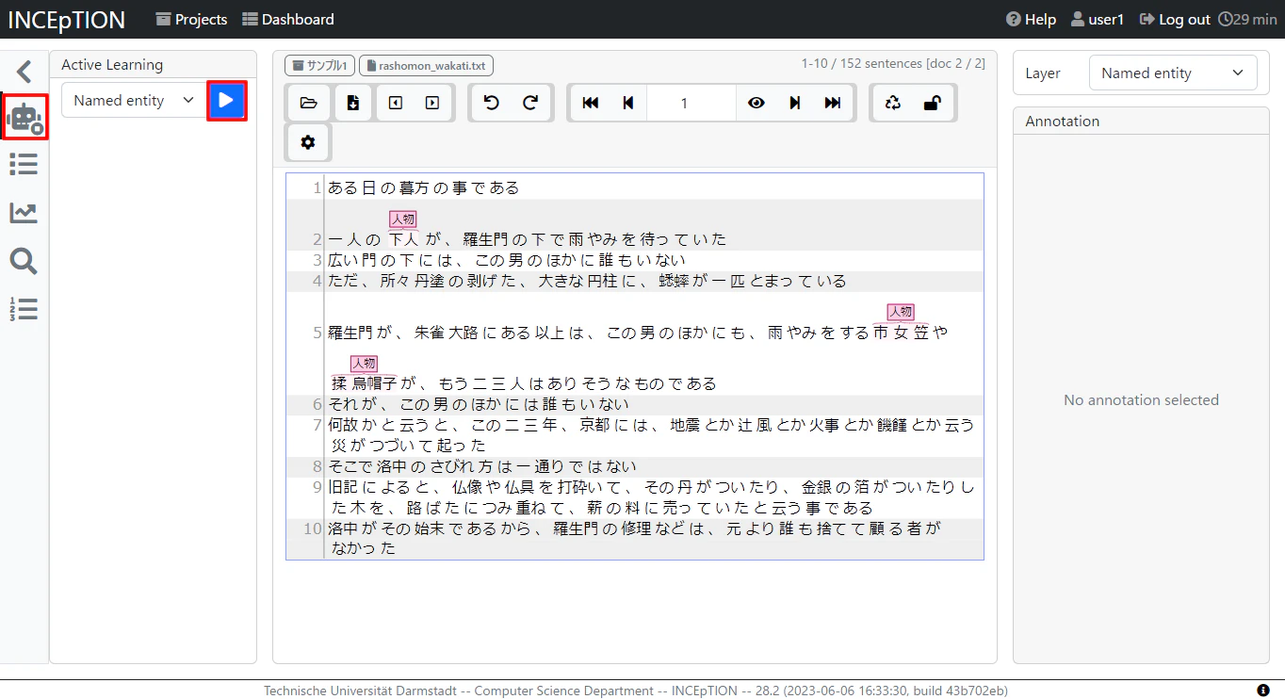Click the word 蟋蟀 in sentence 4
The width and height of the screenshot is (1285, 699).
pyautogui.click(x=673, y=282)
